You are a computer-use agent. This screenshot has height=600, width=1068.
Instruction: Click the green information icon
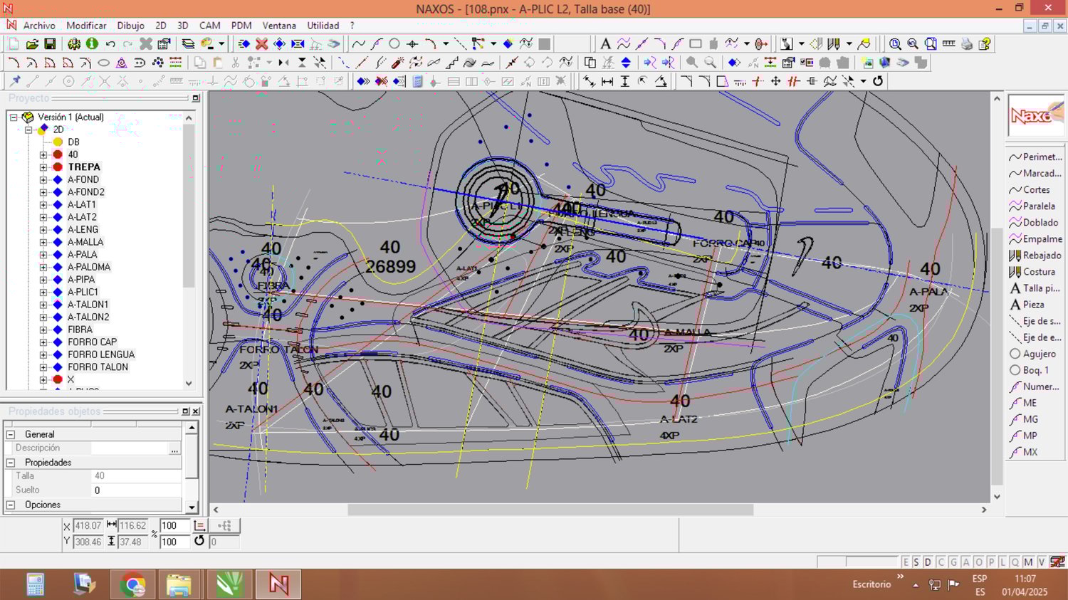pyautogui.click(x=92, y=44)
